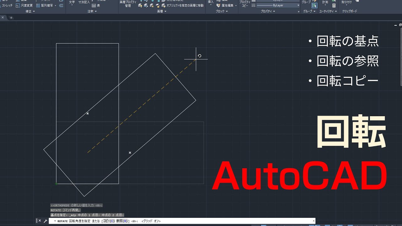Image resolution: width=402 pixels, height=226 pixels.
Task: Expand the 修正 panel
Action: [30, 11]
